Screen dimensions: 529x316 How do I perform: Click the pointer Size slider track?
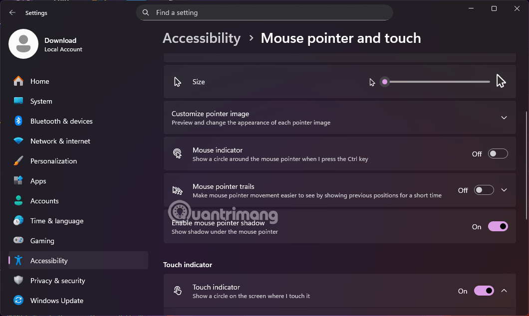click(x=437, y=82)
